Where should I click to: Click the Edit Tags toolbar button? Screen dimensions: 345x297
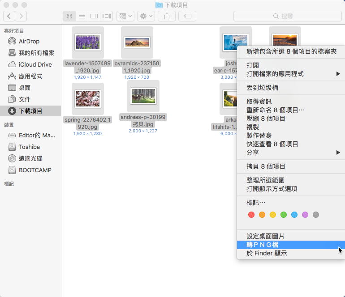pos(187,16)
